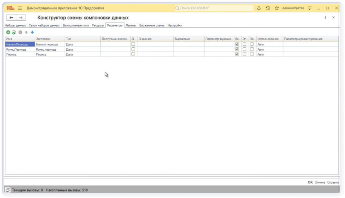
Task: Move parameter down with blue arrow
Action: (32, 32)
